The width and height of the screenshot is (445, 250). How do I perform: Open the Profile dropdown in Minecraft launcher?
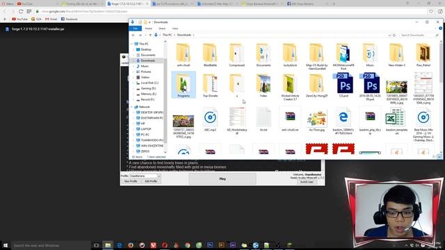(x=159, y=176)
